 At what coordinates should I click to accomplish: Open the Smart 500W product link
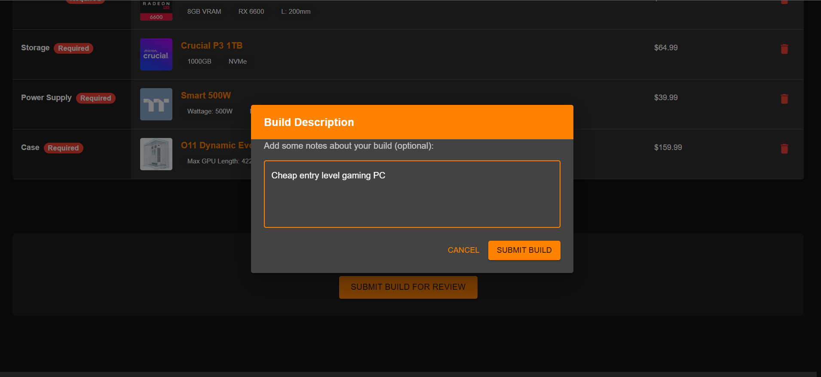[x=206, y=95]
